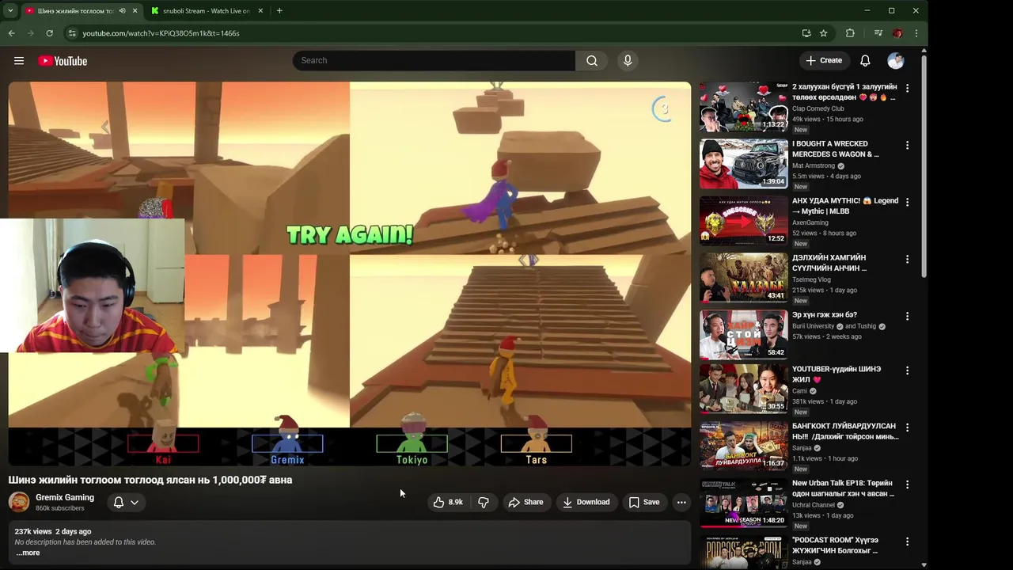Open media control icon in Chrome toolbar
Viewport: 1013px width, 570px height.
point(878,33)
